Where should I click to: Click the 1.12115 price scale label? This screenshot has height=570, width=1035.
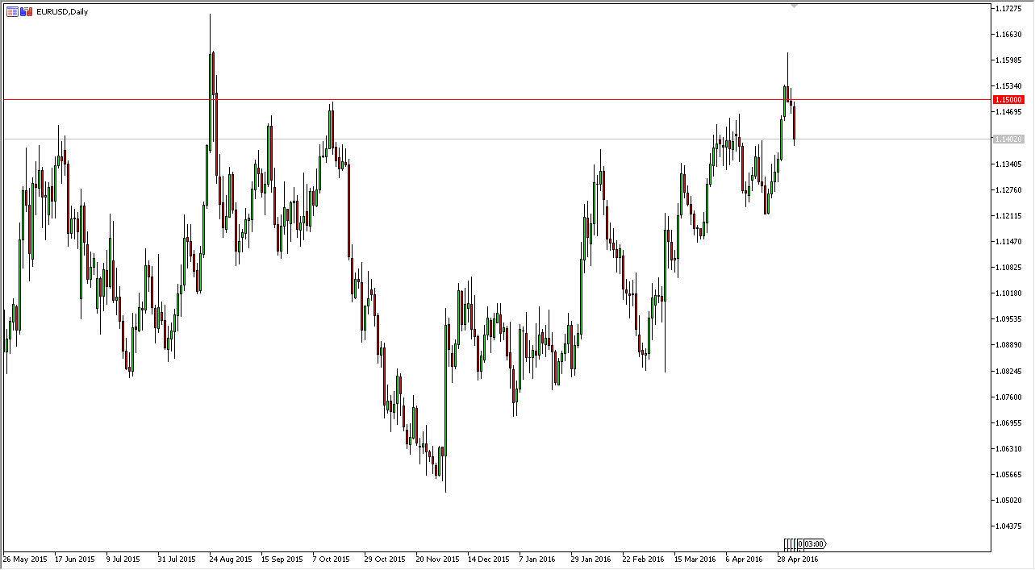click(x=1009, y=216)
